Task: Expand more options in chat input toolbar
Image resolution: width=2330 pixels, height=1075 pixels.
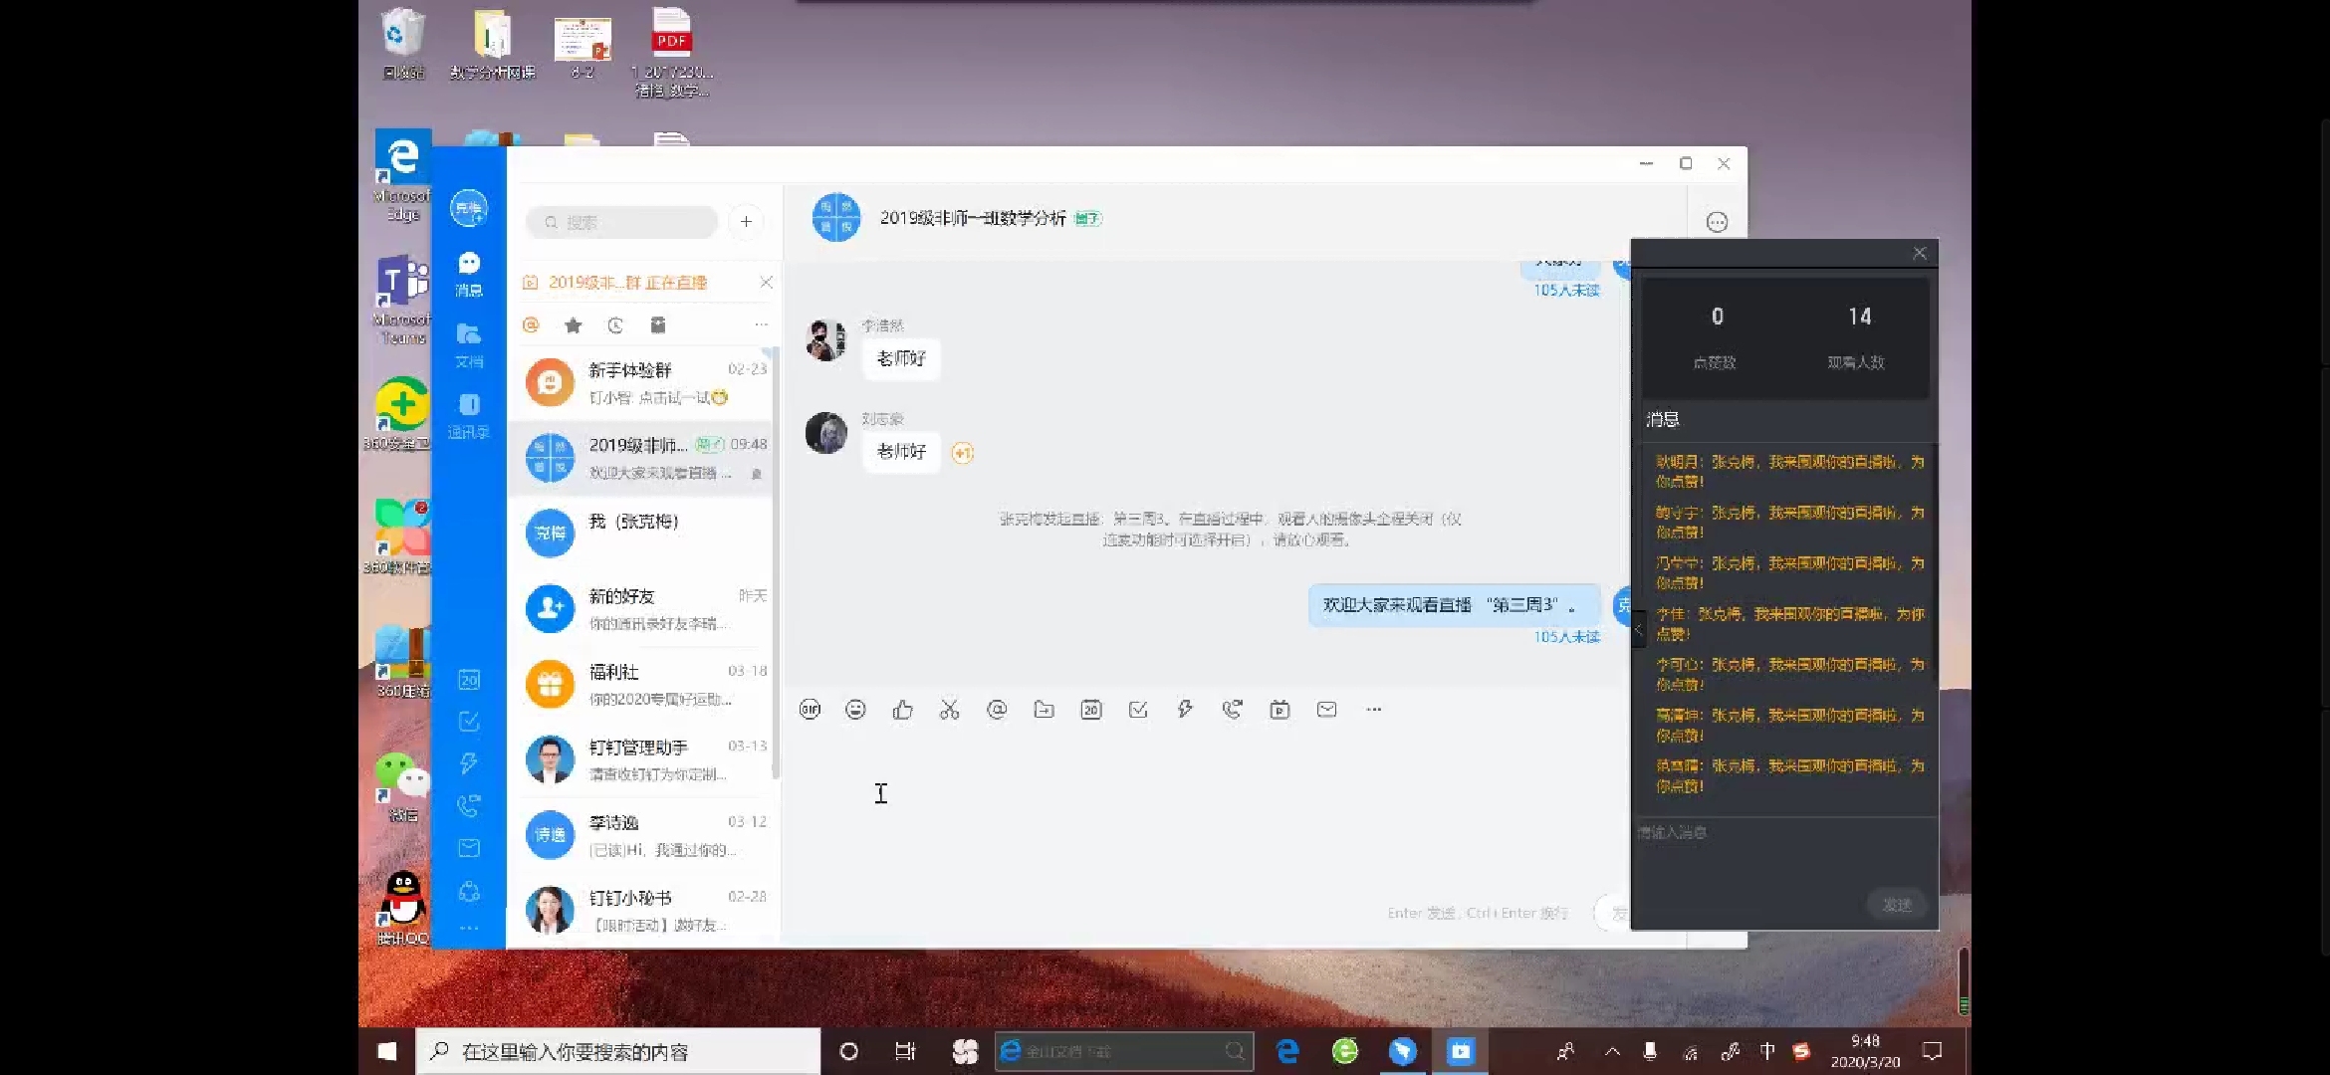Action: coord(1374,710)
